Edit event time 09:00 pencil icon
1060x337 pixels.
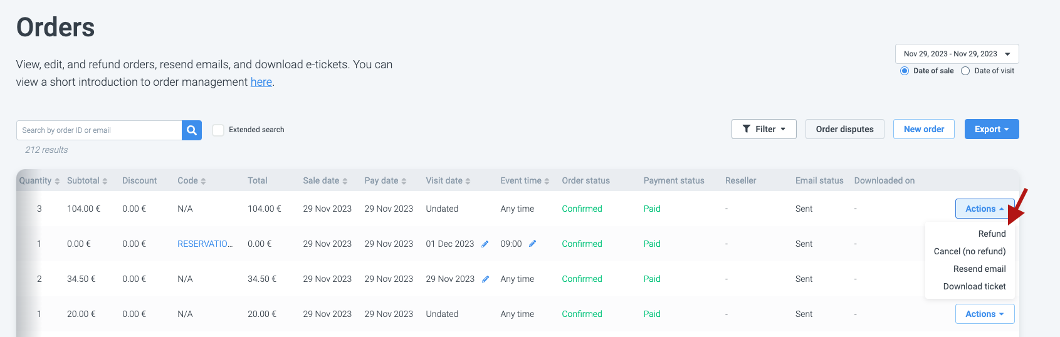[533, 244]
